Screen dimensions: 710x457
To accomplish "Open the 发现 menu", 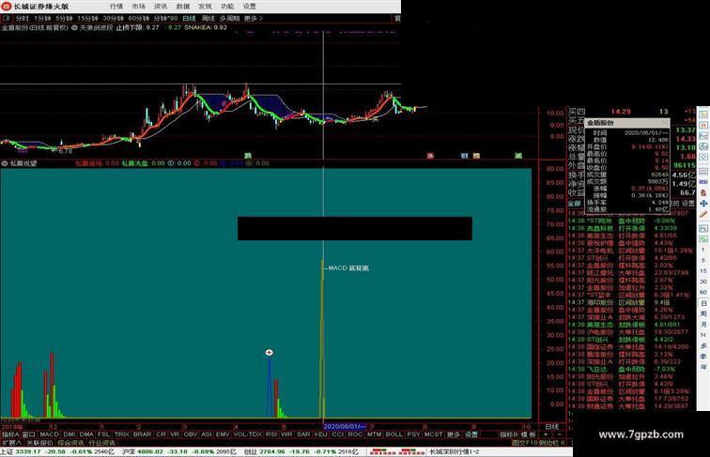I will [205, 7].
